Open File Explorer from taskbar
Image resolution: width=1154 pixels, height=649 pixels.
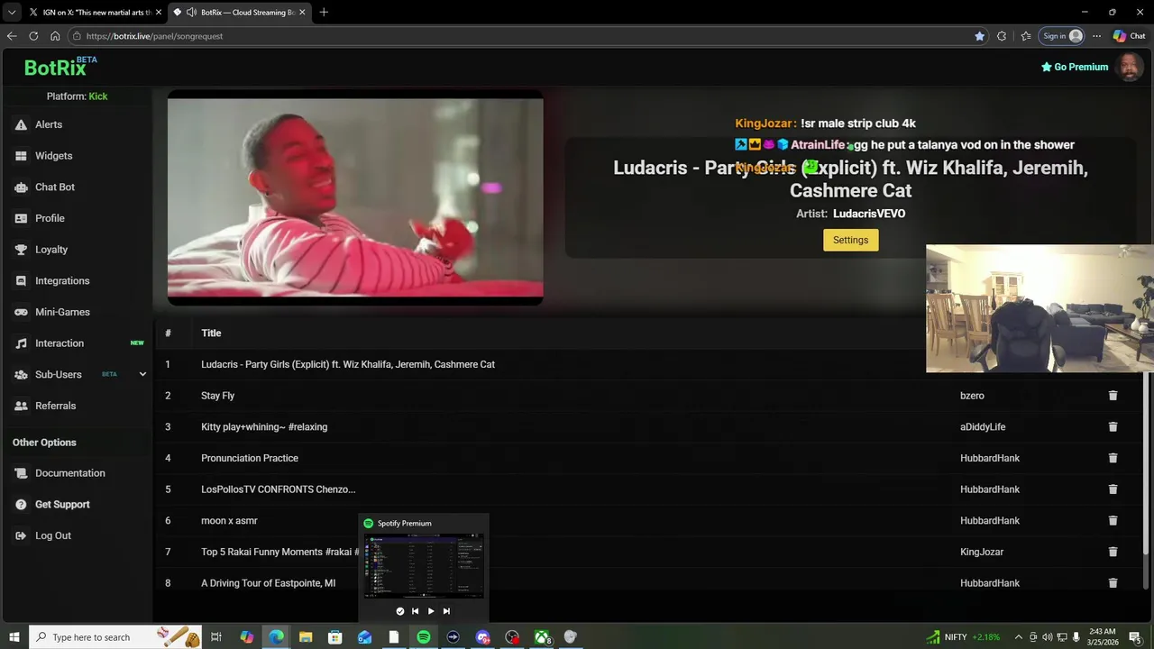click(306, 637)
